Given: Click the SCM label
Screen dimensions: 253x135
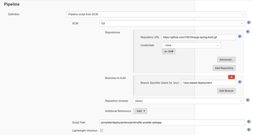Looking at the screenshot, I should point(75,23).
